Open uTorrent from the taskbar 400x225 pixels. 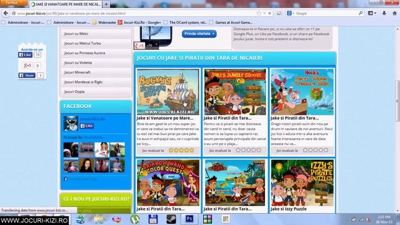(x=135, y=219)
